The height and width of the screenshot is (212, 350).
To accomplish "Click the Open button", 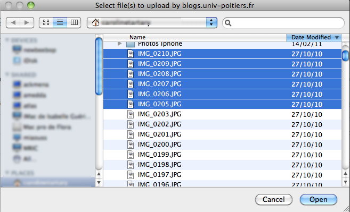I will [x=319, y=199].
